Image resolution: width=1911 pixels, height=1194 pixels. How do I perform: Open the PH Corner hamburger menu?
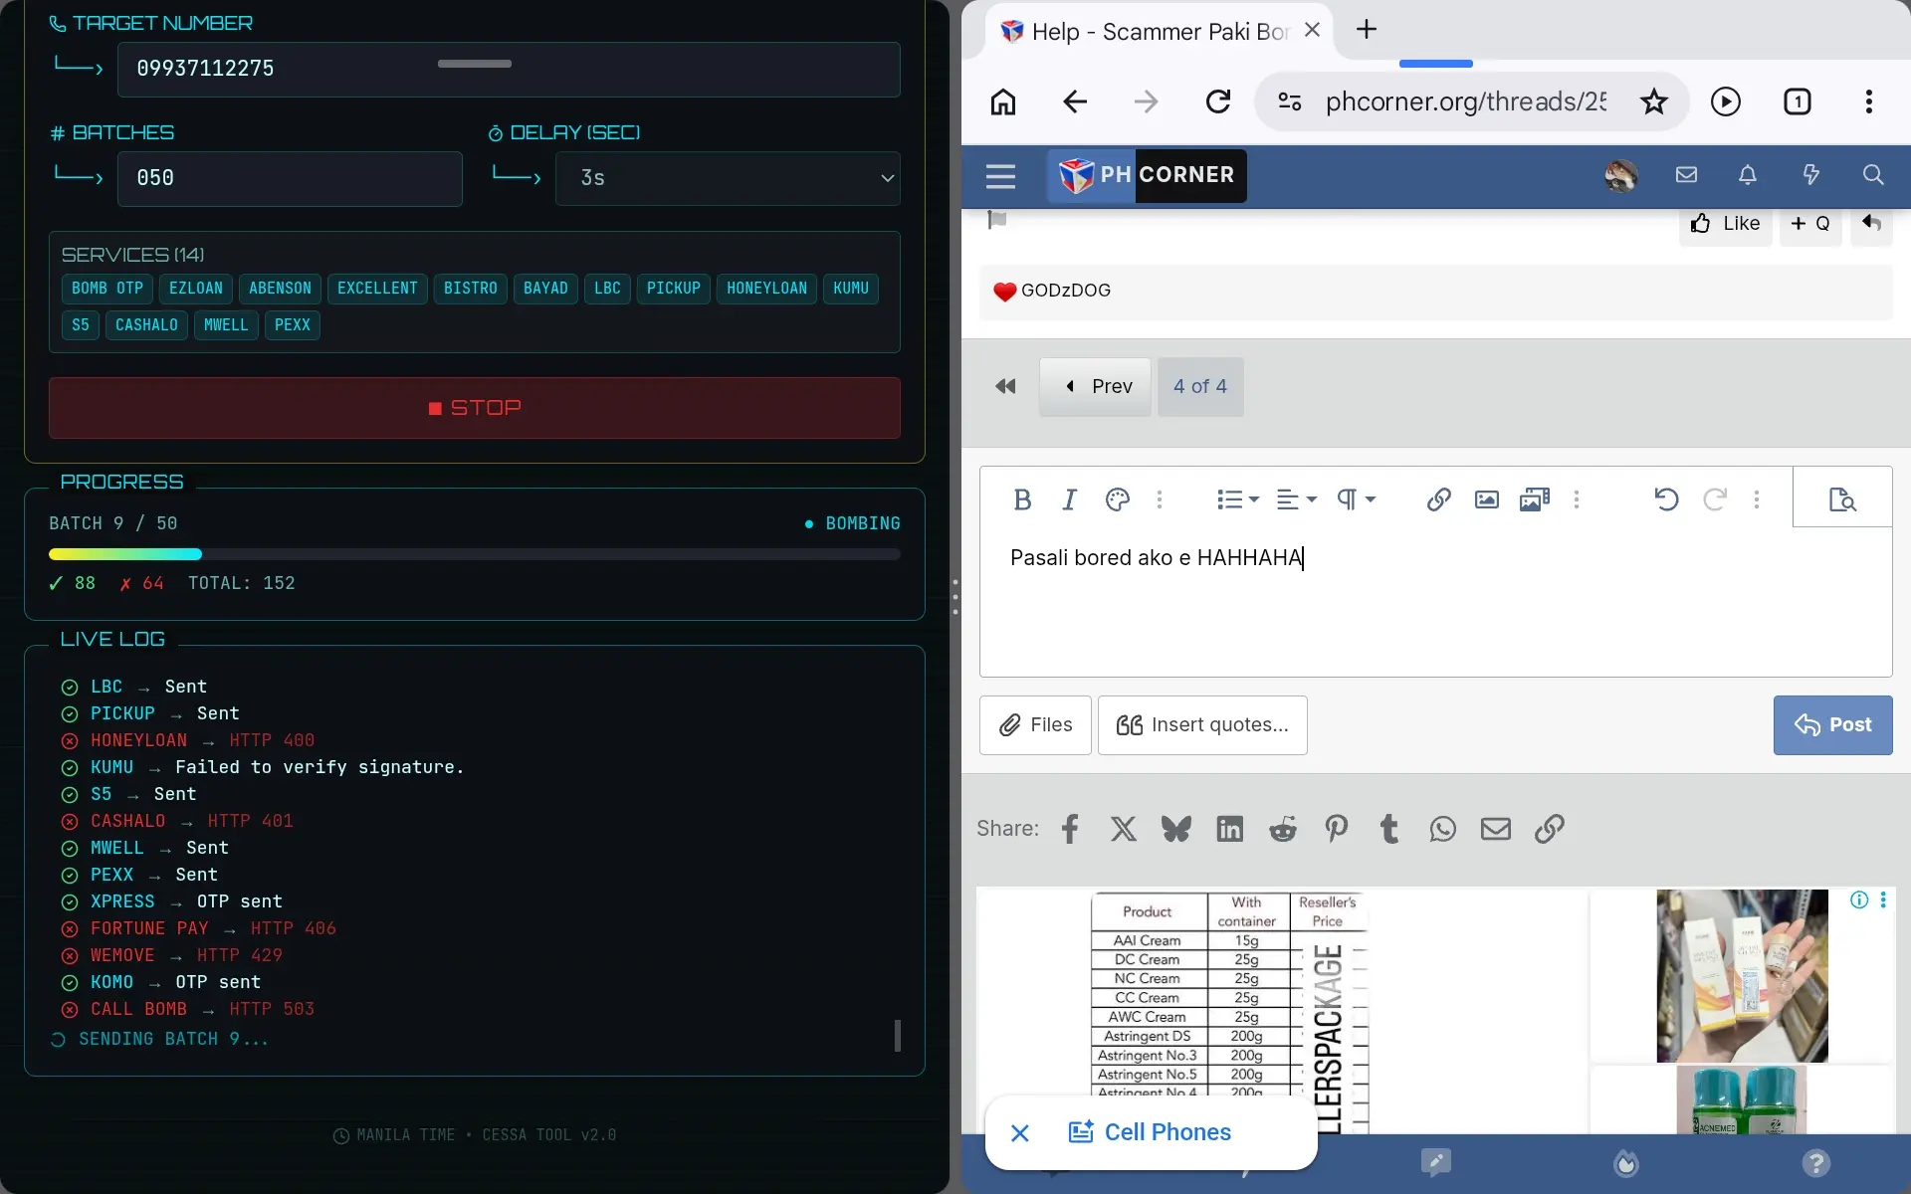tap(1000, 176)
